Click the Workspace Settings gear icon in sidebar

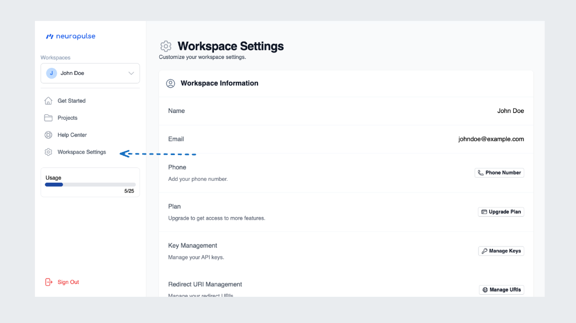tap(48, 152)
